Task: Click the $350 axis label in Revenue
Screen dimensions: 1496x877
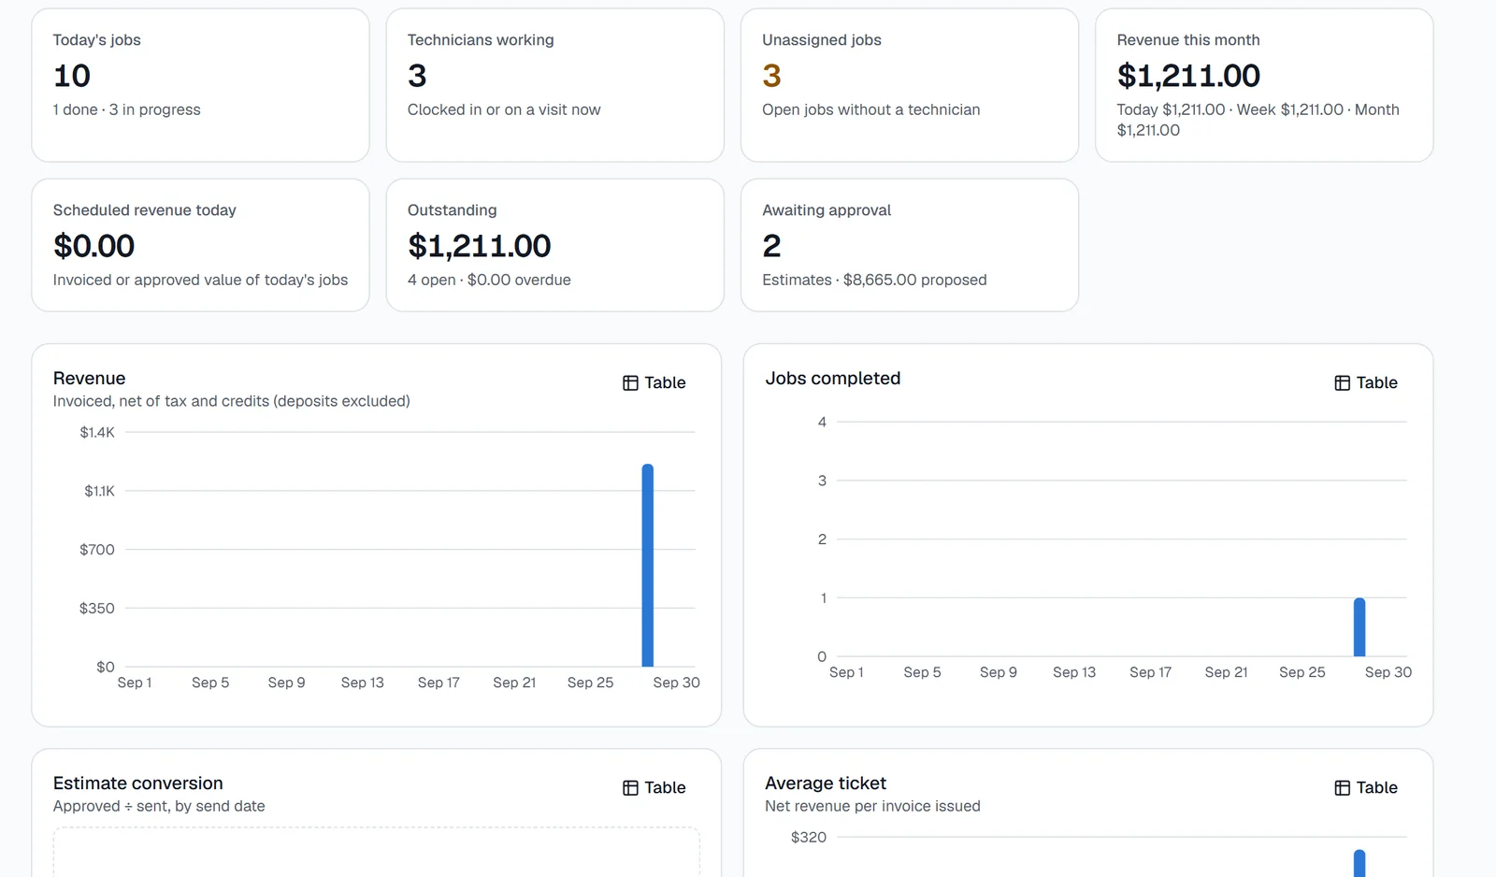Action: pyautogui.click(x=97, y=609)
